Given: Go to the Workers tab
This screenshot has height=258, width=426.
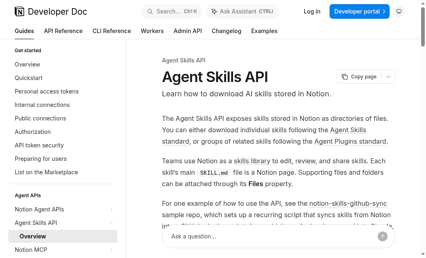Looking at the screenshot, I should click(x=152, y=31).
